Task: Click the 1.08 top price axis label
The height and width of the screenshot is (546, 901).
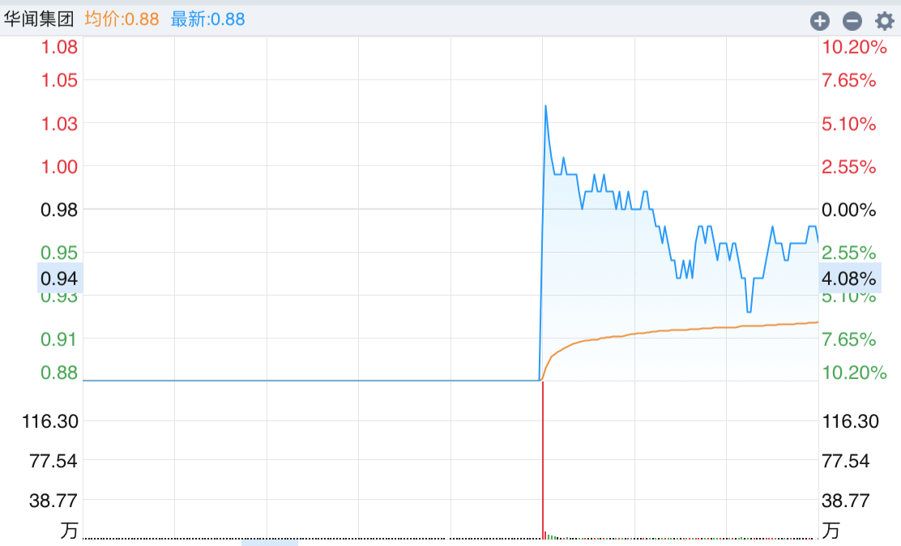Action: (x=60, y=47)
